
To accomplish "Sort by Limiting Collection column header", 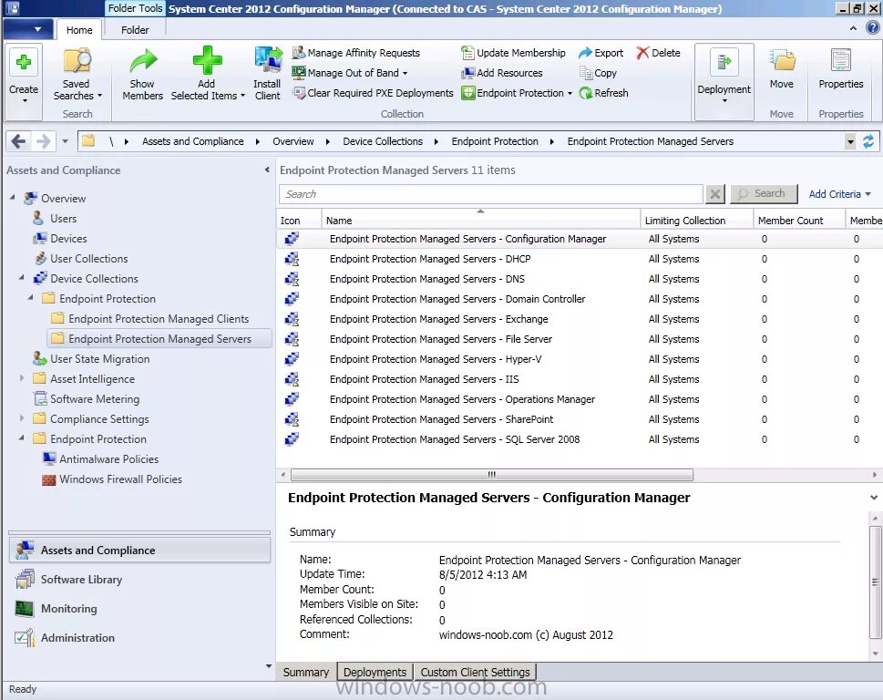I will click(x=696, y=220).
